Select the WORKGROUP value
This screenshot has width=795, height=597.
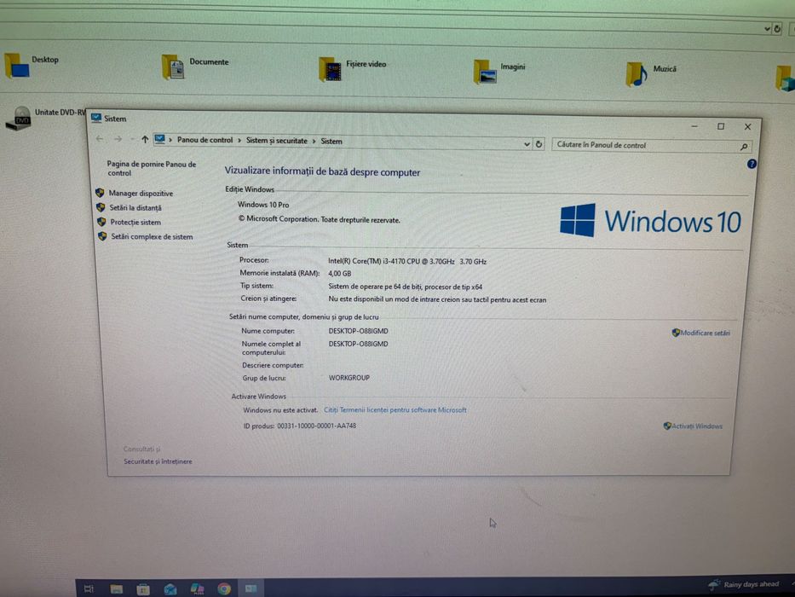[x=349, y=378]
